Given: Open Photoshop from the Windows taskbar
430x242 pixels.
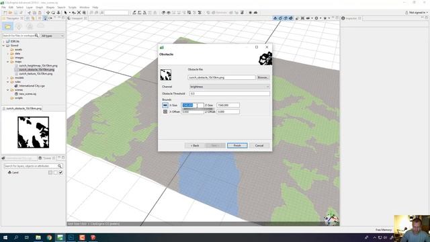Looking at the screenshot, I should point(71,237).
